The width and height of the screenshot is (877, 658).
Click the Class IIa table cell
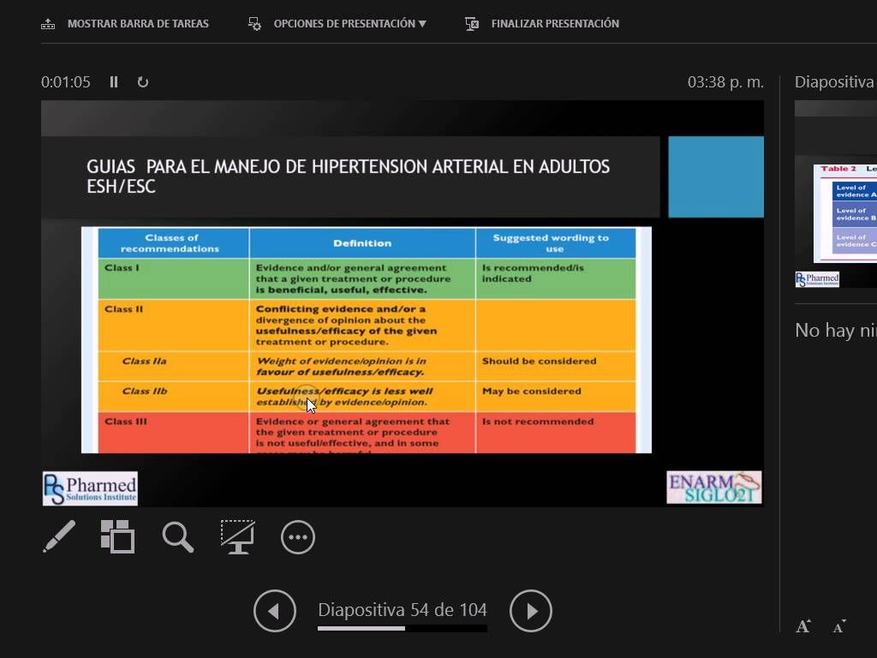(x=173, y=366)
